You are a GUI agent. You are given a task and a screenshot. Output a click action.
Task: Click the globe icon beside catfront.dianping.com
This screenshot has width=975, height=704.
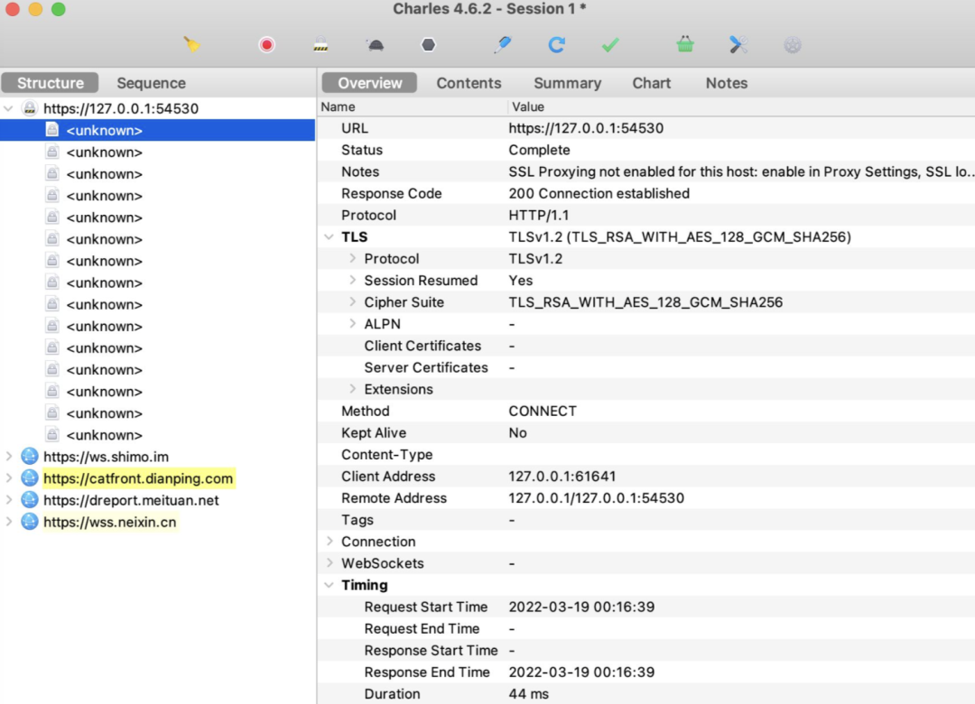tap(29, 478)
